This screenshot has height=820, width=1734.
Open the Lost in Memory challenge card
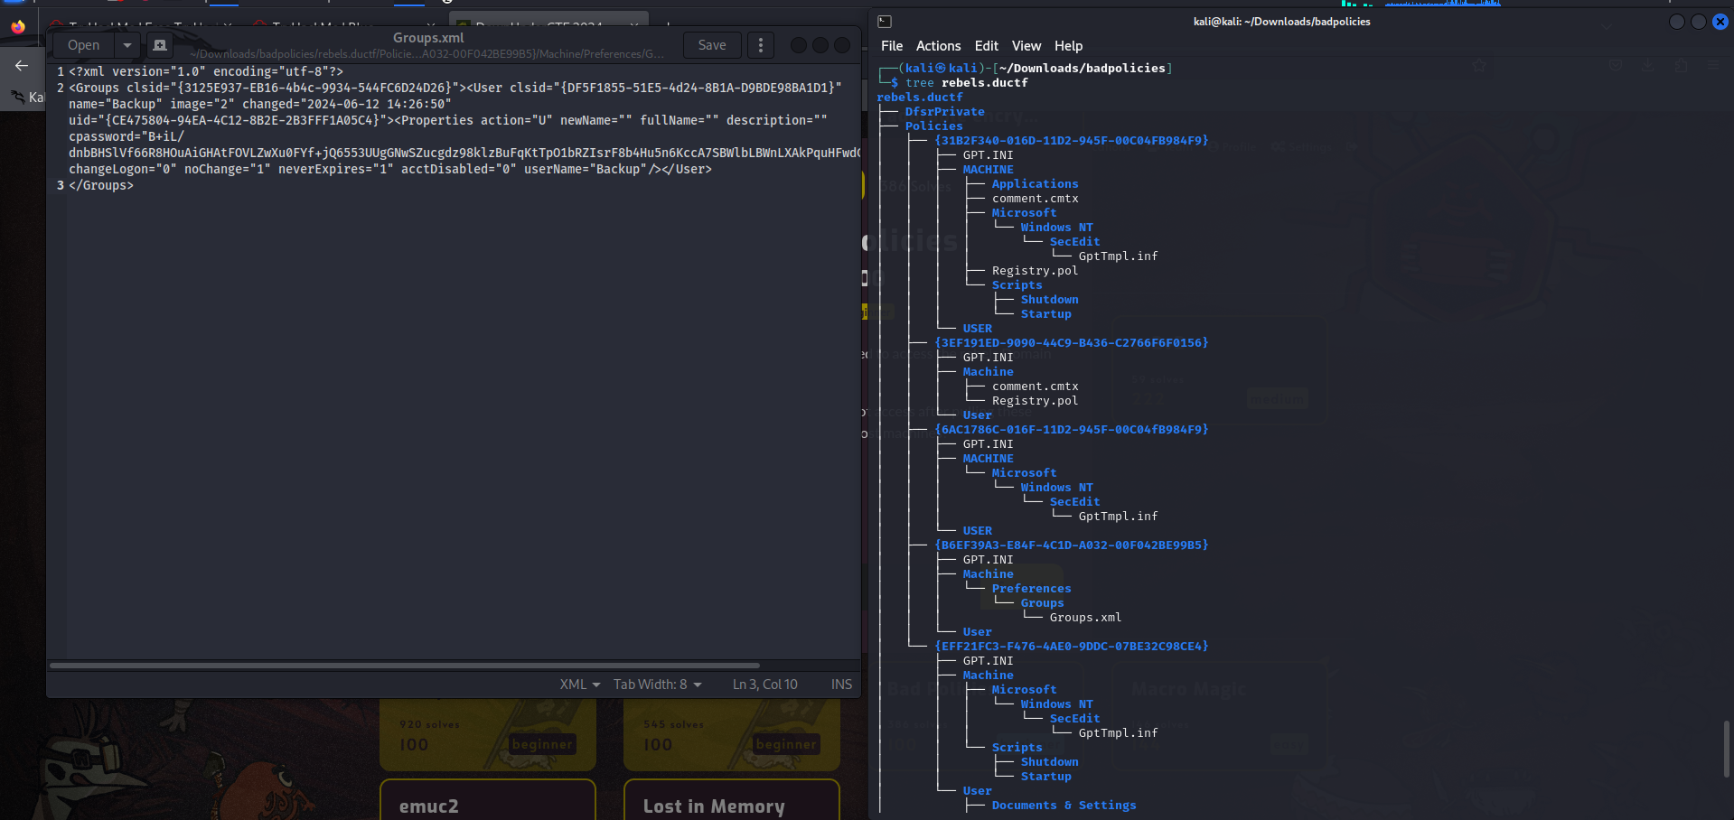click(731, 800)
